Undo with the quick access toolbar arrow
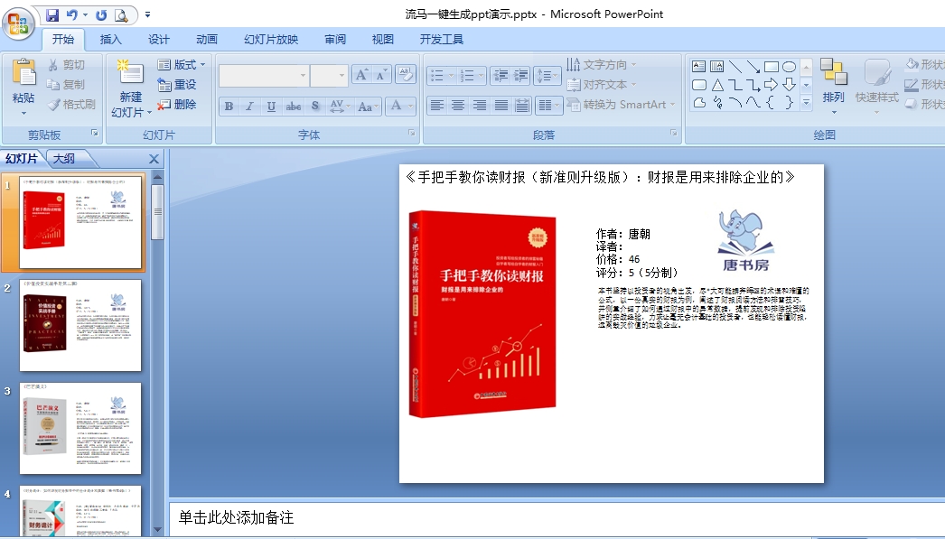The image size is (945, 539). (72, 15)
